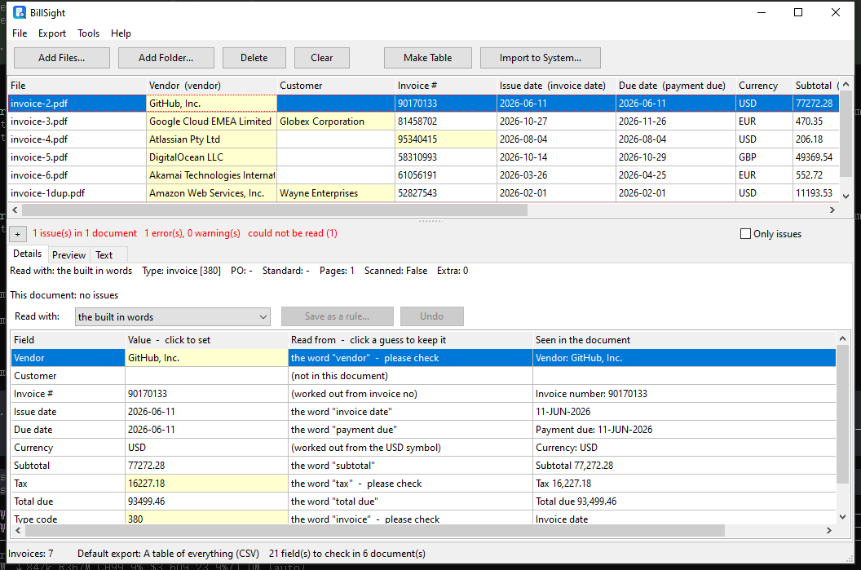Select the Details tab
Image resolution: width=861 pixels, height=570 pixels.
(28, 254)
